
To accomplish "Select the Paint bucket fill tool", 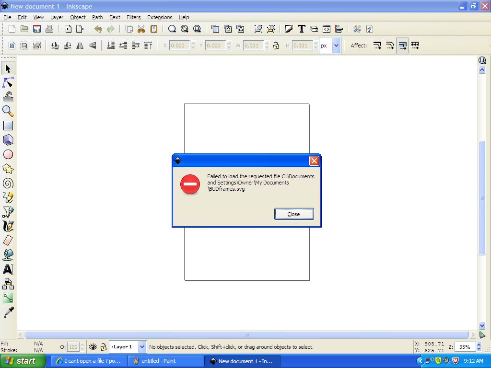I will click(8, 255).
